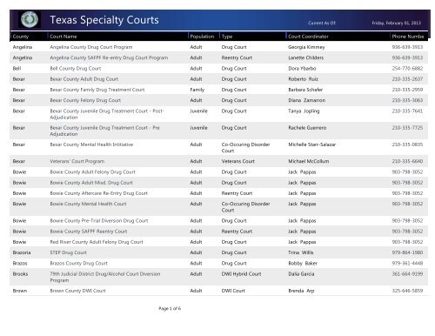Click the Page 1 of 6 footer
This screenshot has width=435, height=336.
click(x=170, y=308)
